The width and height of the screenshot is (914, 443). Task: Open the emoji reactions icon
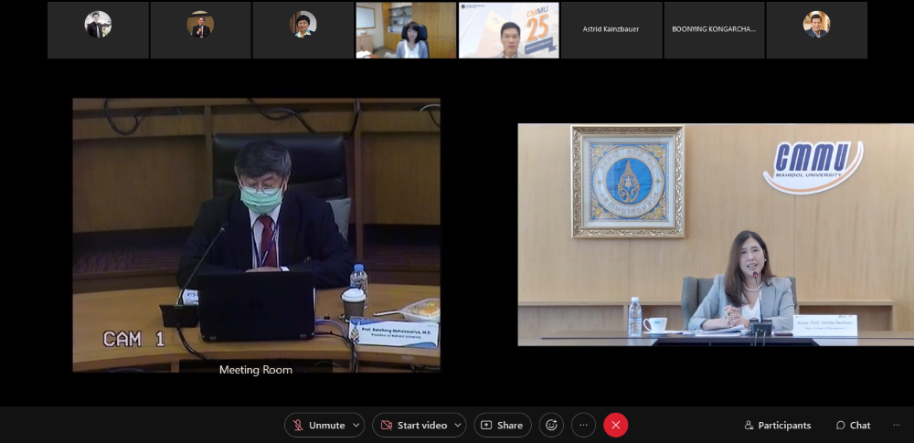[551, 426]
